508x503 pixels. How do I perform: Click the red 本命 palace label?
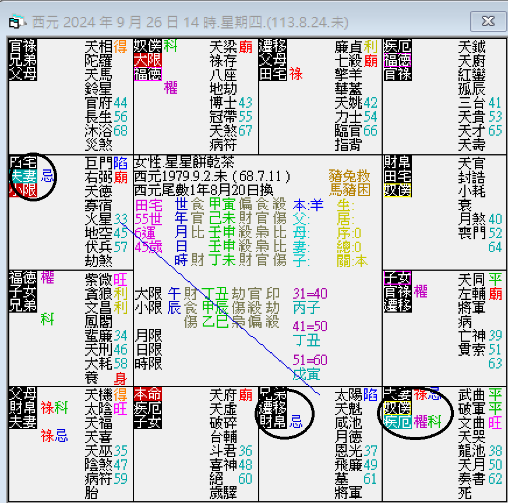coord(147,395)
